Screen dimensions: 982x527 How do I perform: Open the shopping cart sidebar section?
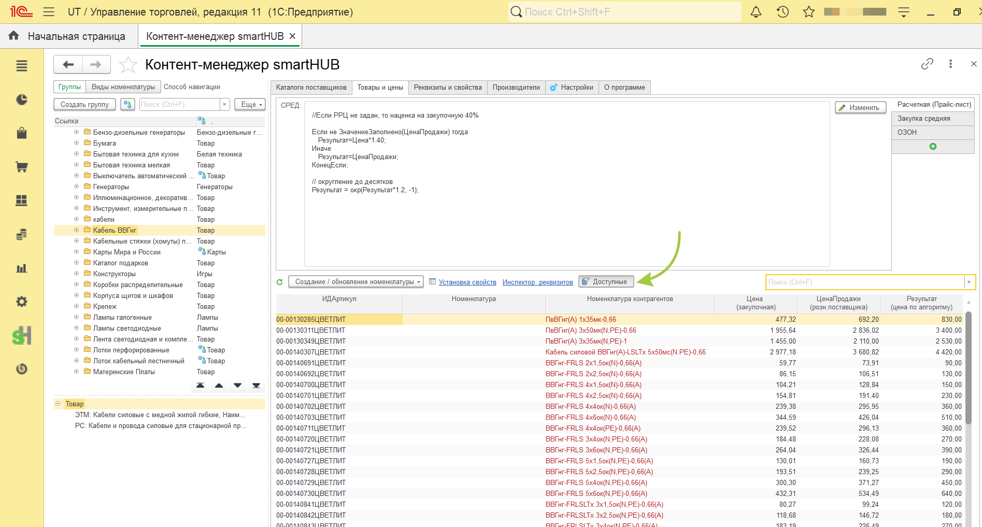pos(22,167)
